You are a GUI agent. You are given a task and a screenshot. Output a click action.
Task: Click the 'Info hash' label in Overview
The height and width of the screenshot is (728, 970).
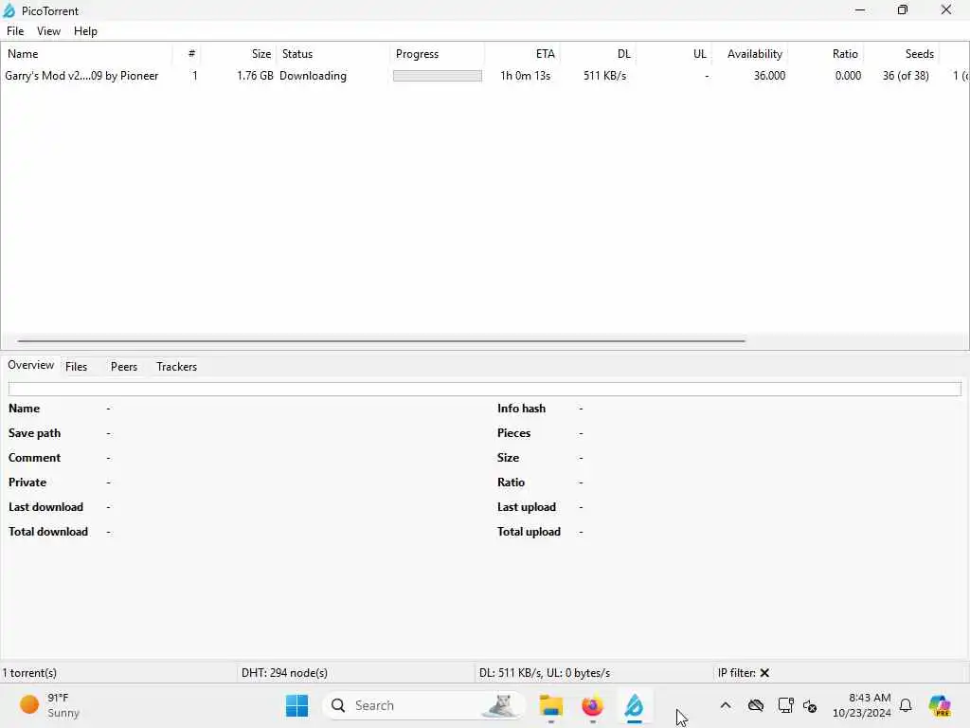click(x=521, y=408)
